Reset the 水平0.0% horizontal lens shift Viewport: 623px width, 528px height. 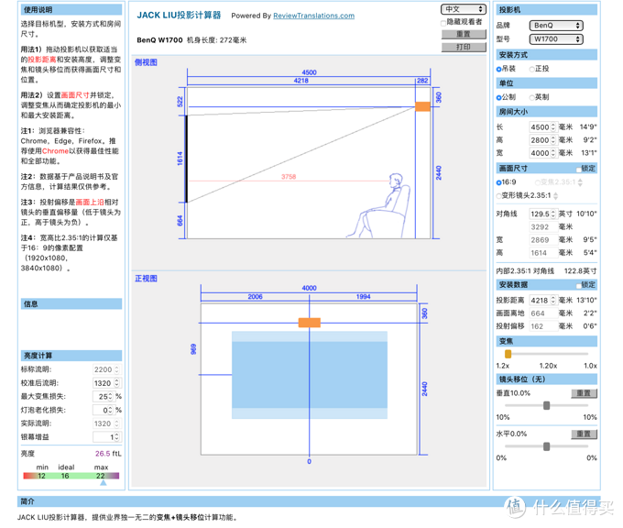pos(584,434)
